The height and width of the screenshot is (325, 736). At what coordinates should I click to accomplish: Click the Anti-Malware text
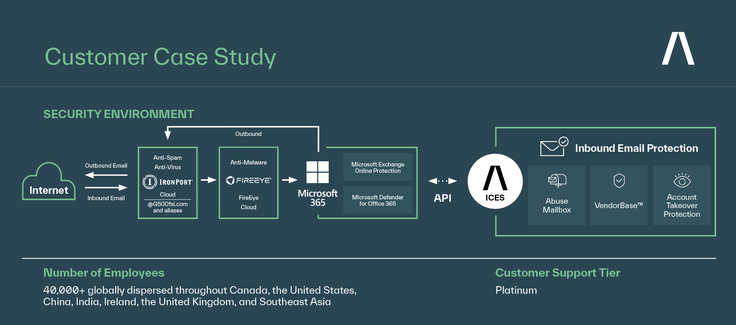click(x=249, y=162)
